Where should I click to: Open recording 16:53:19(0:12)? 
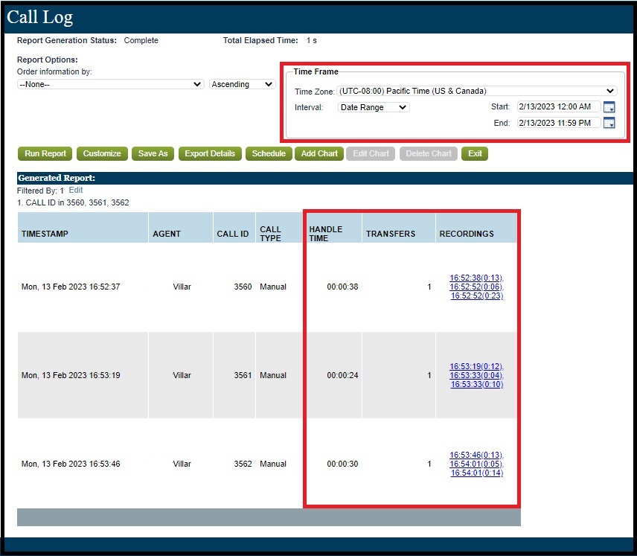(476, 367)
